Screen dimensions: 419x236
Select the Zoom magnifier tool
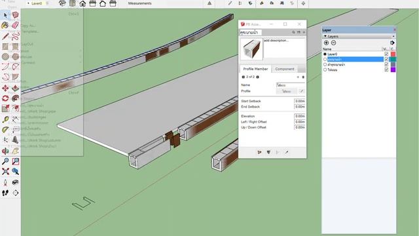[5, 161]
